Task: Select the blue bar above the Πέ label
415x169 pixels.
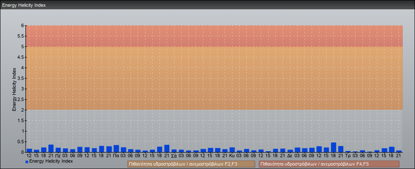Action: 58,150
